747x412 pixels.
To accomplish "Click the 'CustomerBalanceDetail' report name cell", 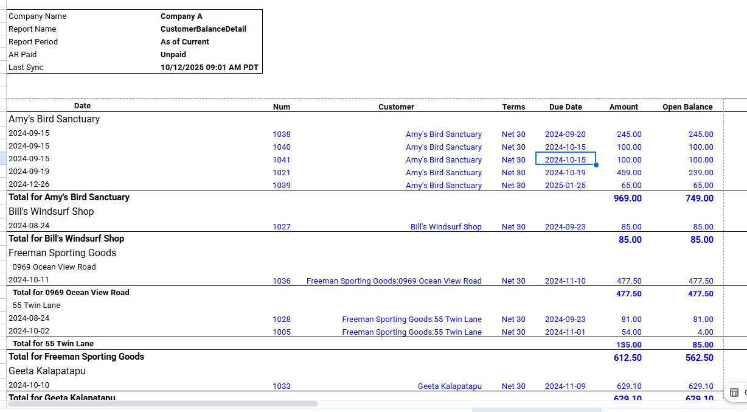I will pos(203,29).
